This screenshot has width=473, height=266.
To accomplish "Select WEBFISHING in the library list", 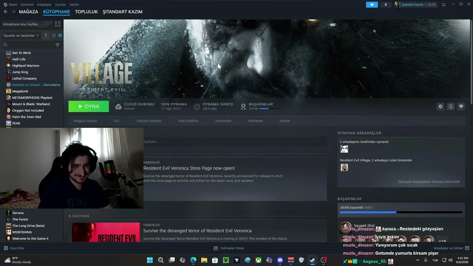I will coord(22,232).
